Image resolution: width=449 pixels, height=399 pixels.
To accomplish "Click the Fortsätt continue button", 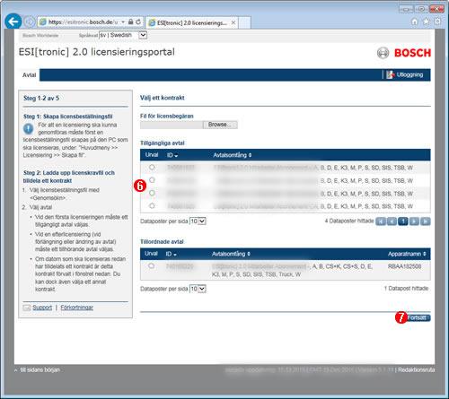I will tap(418, 317).
